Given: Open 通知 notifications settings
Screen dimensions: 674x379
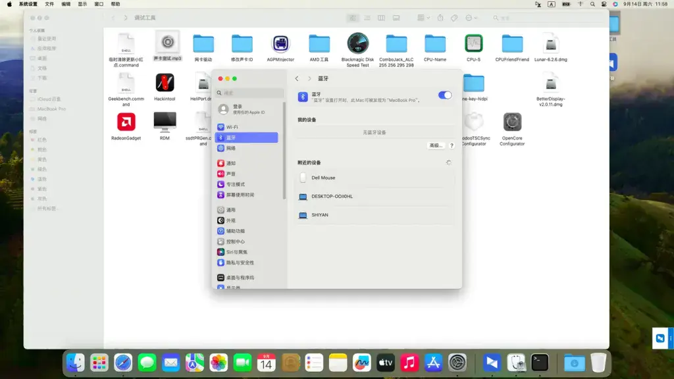Looking at the screenshot, I should [x=247, y=163].
